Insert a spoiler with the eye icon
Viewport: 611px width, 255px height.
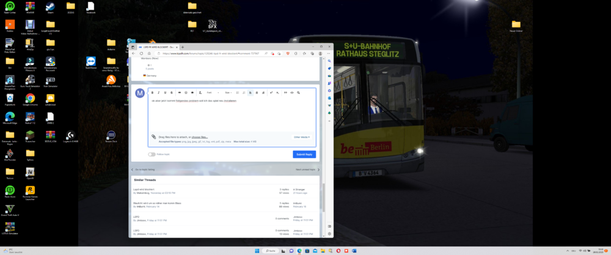(x=192, y=93)
